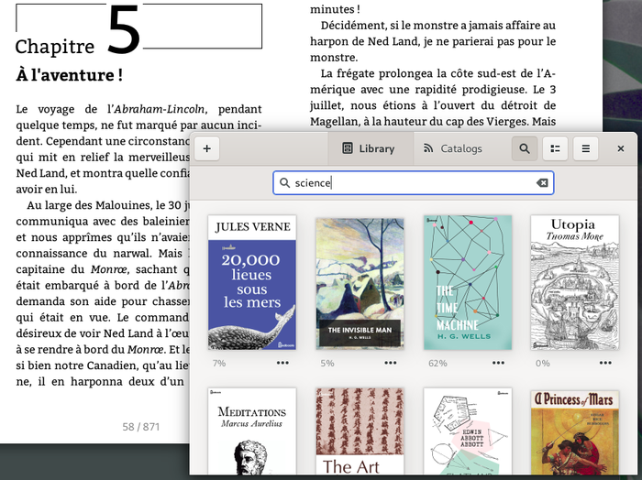The height and width of the screenshot is (480, 642).
Task: Click the 0% progress label under Utopia
Action: [543, 363]
